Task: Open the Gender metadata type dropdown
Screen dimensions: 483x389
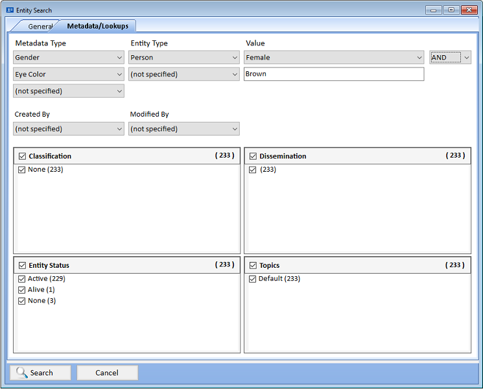Action: click(x=69, y=58)
